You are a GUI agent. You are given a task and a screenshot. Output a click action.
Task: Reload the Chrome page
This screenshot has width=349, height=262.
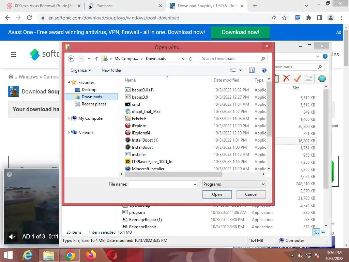coord(29,18)
